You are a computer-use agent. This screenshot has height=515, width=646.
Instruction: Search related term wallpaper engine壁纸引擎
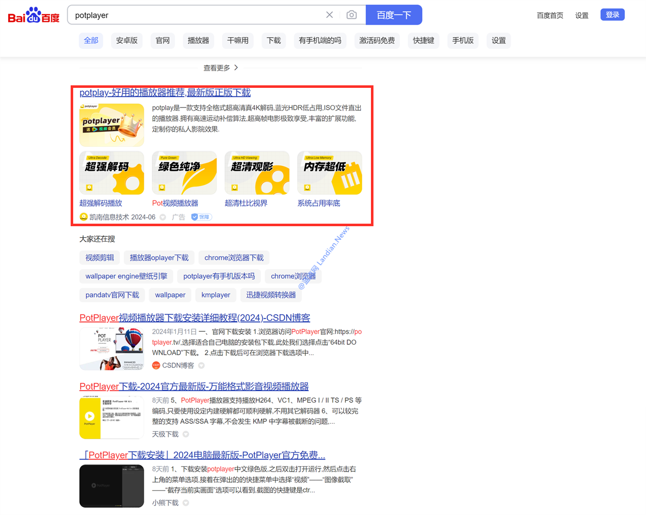(x=126, y=276)
